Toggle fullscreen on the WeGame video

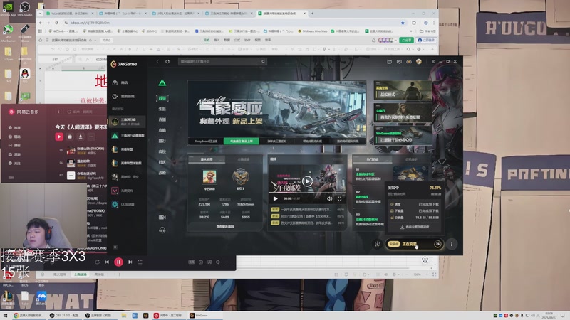(x=340, y=199)
